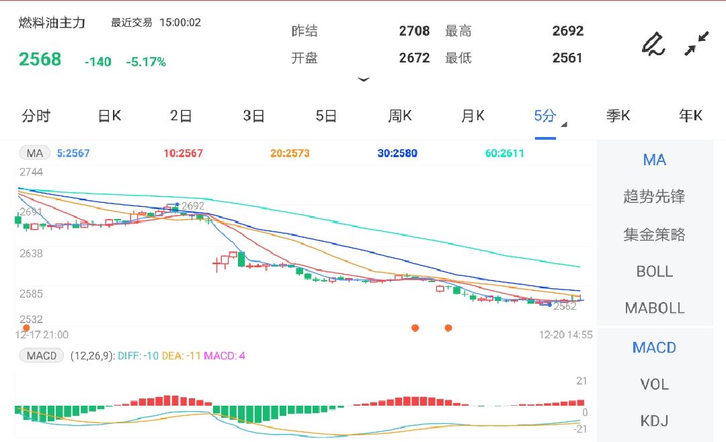
Task: Select 集金策略 indicator
Action: click(654, 234)
